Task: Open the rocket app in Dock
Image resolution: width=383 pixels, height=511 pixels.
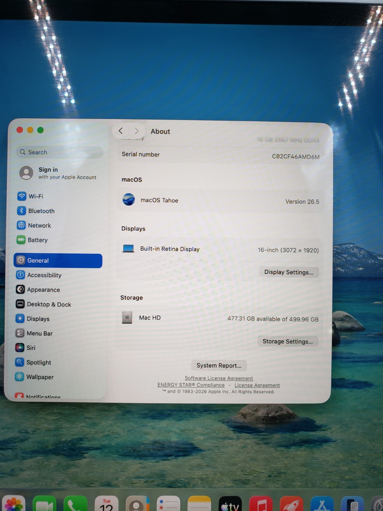Action: pos(291,504)
